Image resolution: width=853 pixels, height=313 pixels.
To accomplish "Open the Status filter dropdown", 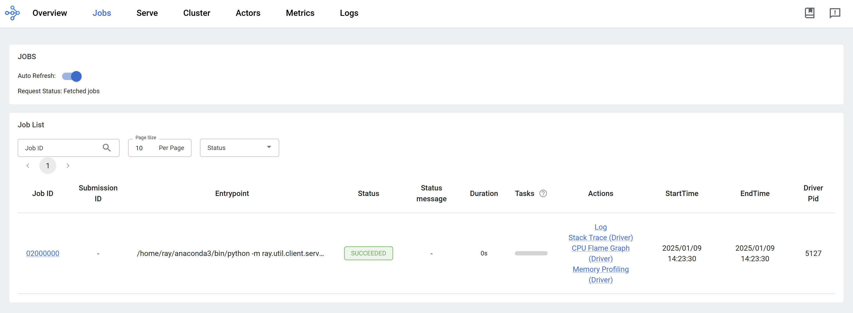I will 239,148.
